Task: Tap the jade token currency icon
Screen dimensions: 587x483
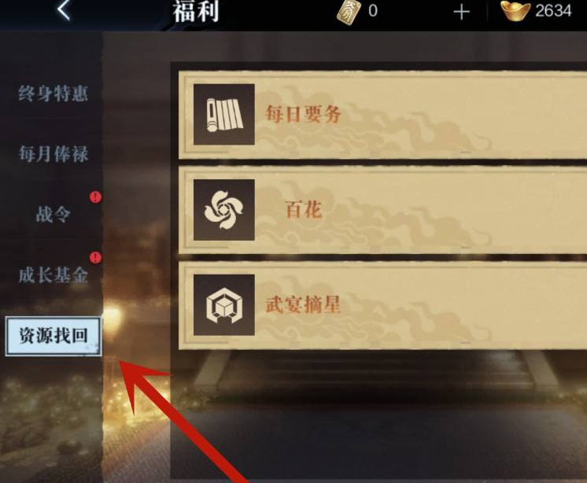Action: pyautogui.click(x=349, y=13)
